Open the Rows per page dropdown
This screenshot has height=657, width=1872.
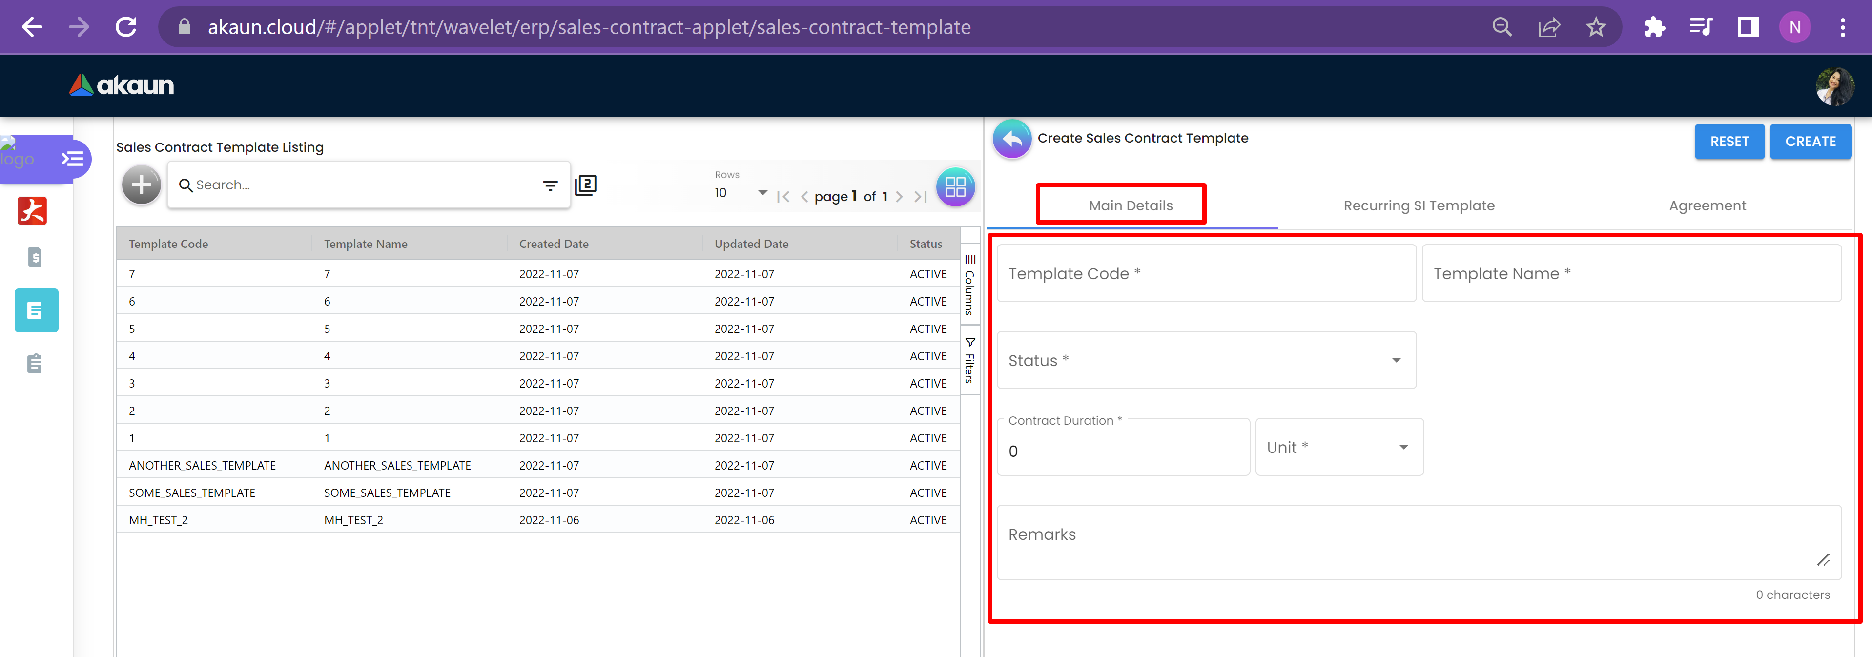point(741,193)
